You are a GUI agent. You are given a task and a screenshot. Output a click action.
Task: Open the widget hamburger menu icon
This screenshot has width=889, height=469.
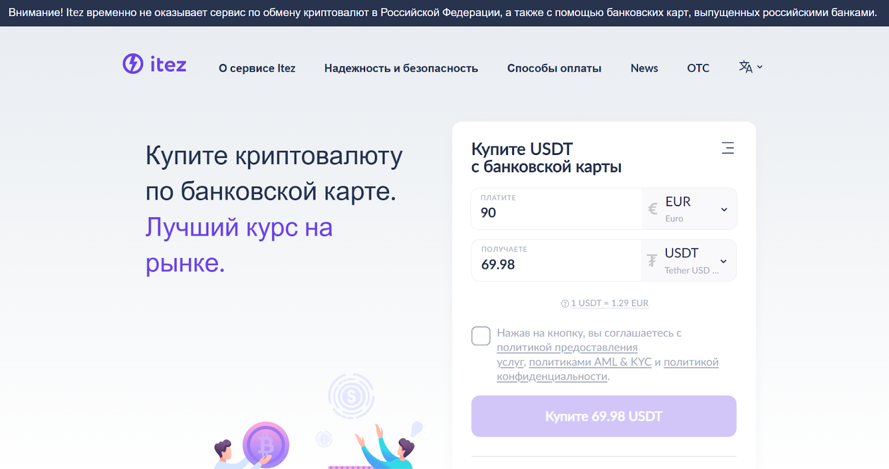(728, 148)
